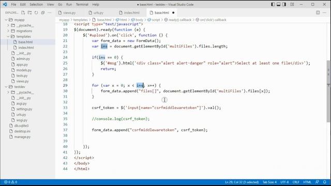Click the feedback icon in status bar

[x=317, y=182]
